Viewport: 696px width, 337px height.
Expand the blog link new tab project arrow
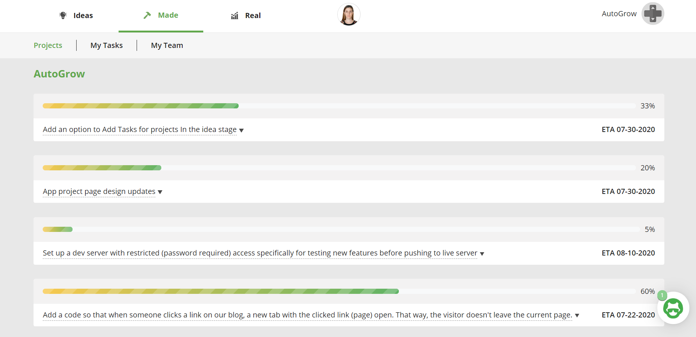[x=577, y=316]
